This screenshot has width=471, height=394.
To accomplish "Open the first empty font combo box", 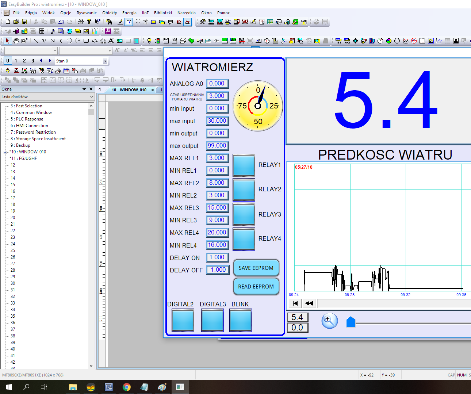I will (x=55, y=50).
